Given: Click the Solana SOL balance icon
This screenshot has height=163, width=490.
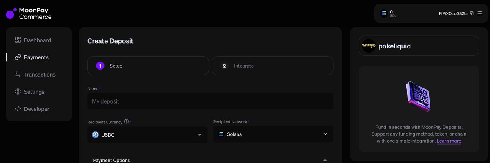Looking at the screenshot, I should [x=383, y=13].
